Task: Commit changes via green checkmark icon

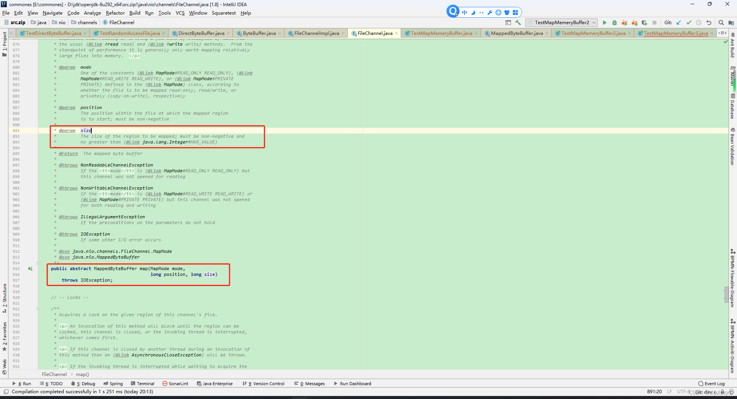Action: pos(689,23)
